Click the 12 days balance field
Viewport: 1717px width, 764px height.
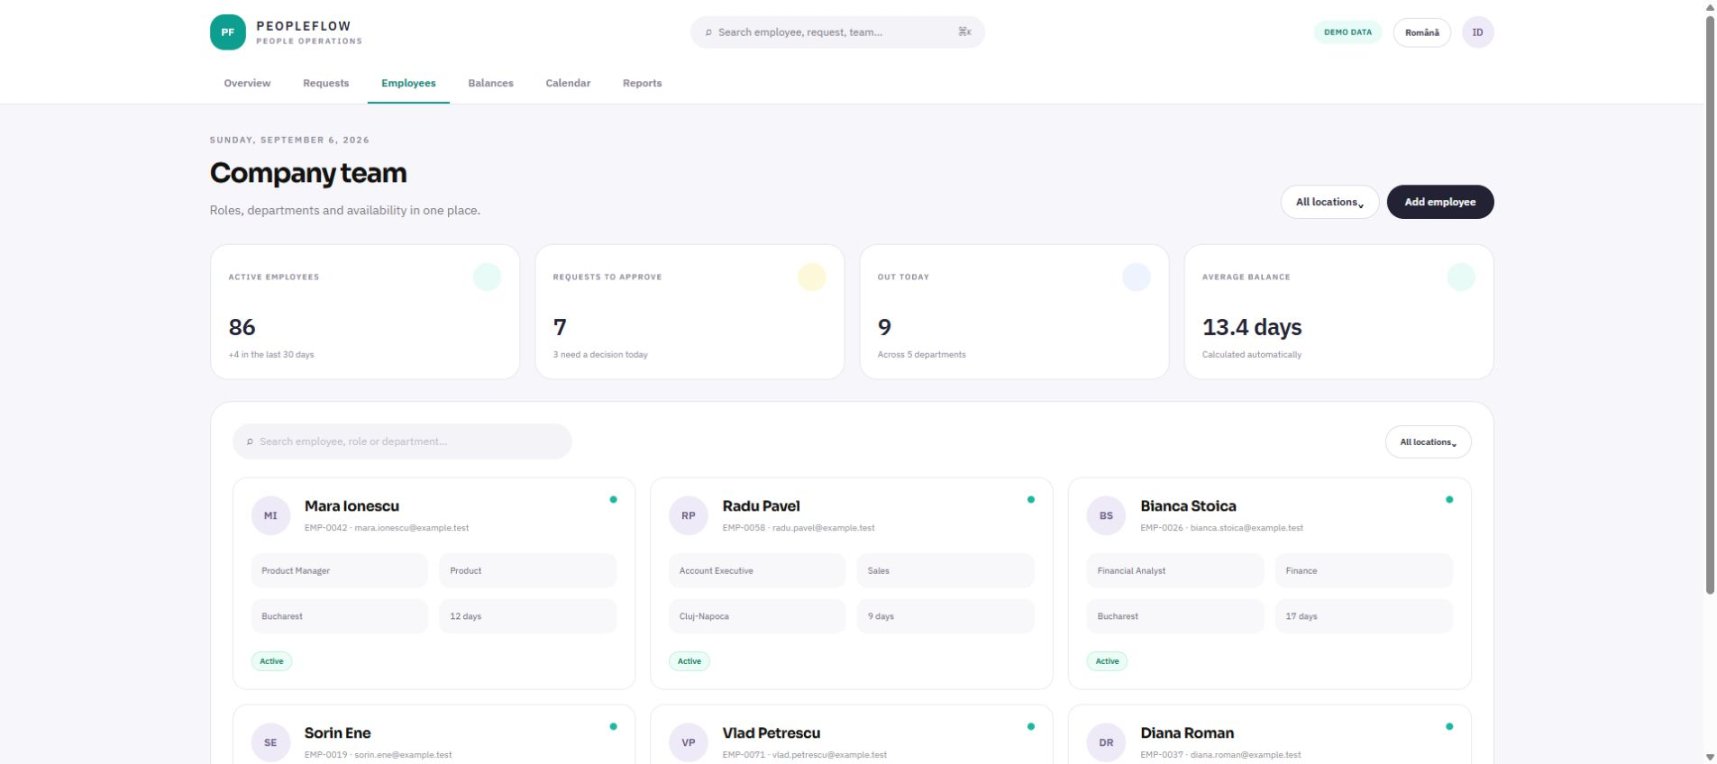coord(528,616)
